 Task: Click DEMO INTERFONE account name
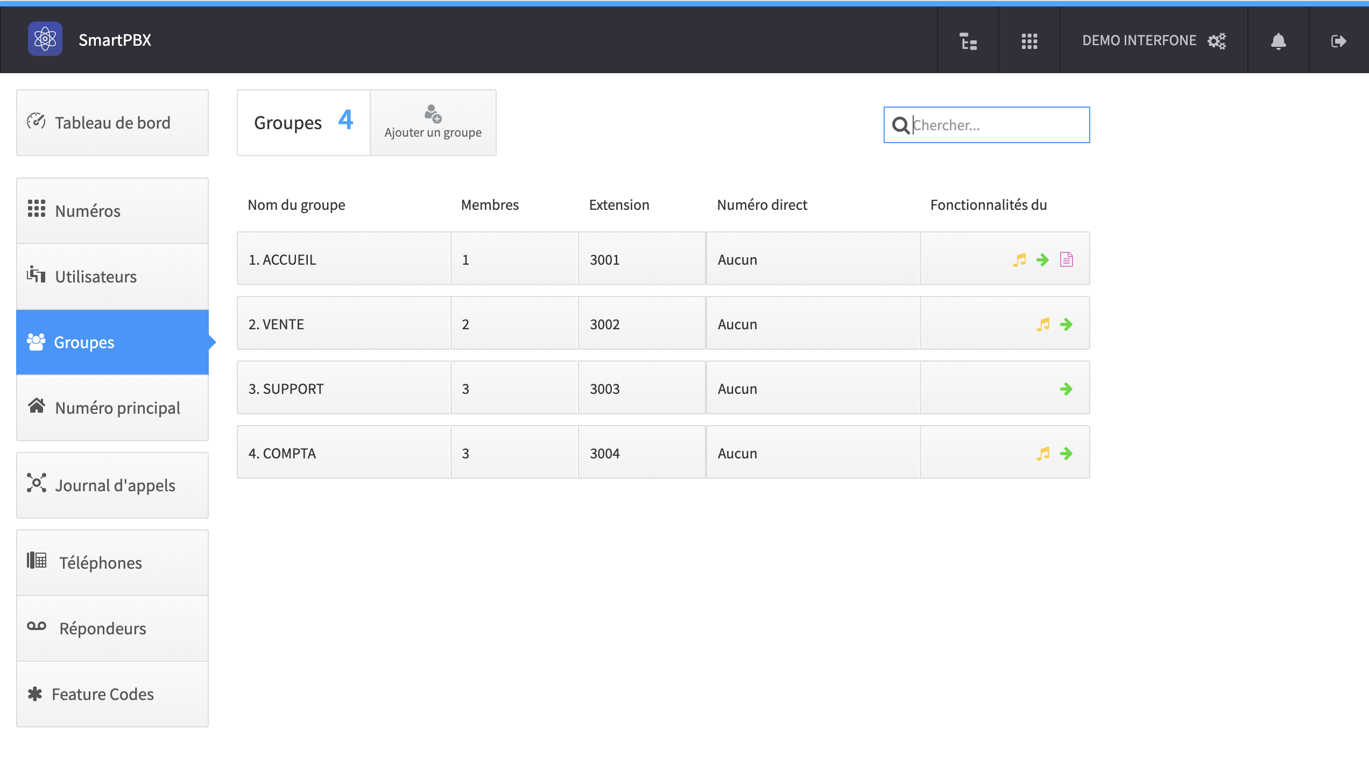point(1139,40)
